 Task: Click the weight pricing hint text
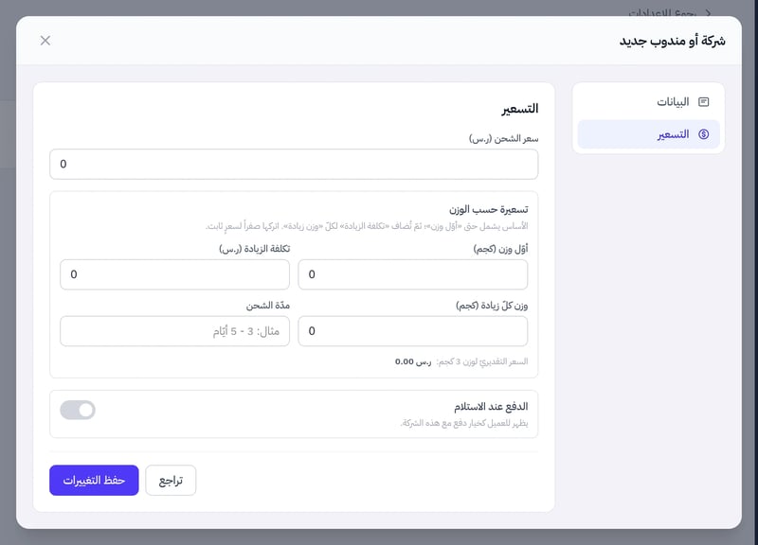pos(367,226)
